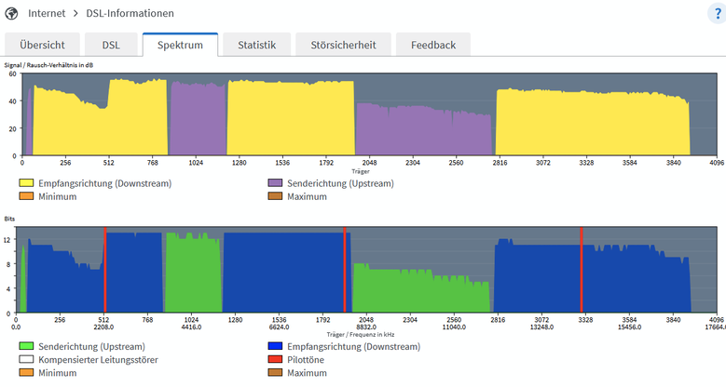The height and width of the screenshot is (387, 726).
Task: Click the blue Empfangsrichtung (Downstream) legend swatch
Action: pyautogui.click(x=275, y=346)
